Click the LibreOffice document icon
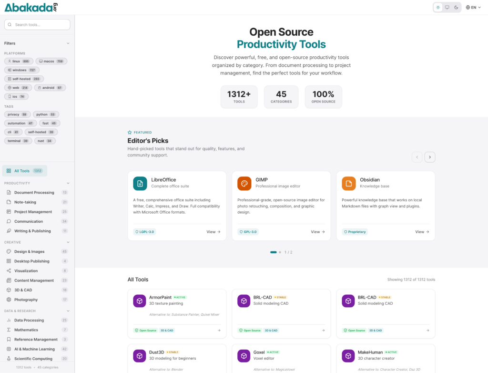 click(x=140, y=184)
